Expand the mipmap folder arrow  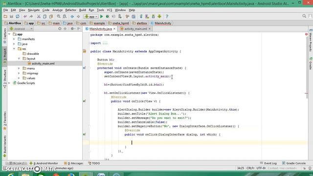19,73
